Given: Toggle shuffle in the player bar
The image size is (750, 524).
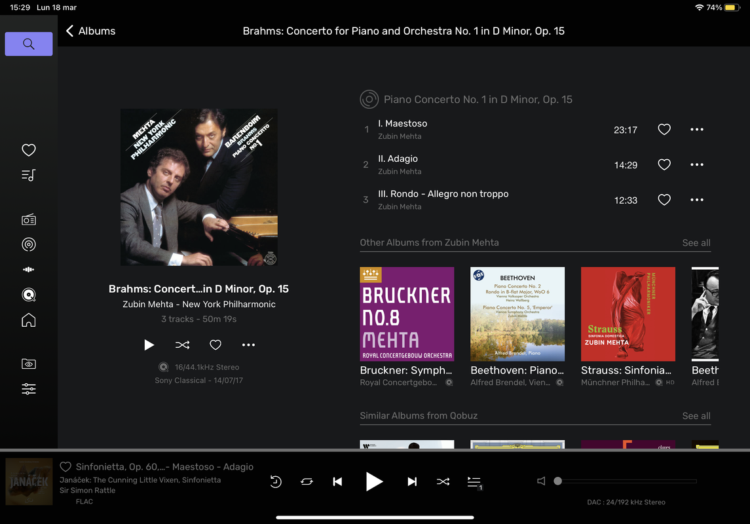Looking at the screenshot, I should [x=443, y=481].
